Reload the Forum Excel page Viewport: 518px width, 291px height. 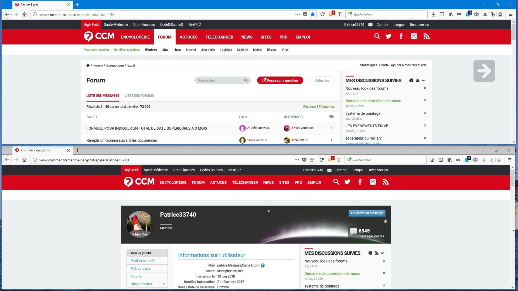click(322, 15)
